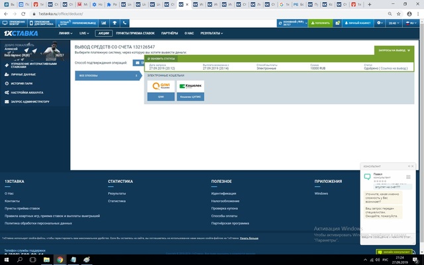Open the ПАРТНЁРЫ menu item
This screenshot has height=265, width=424.
[x=170, y=33]
